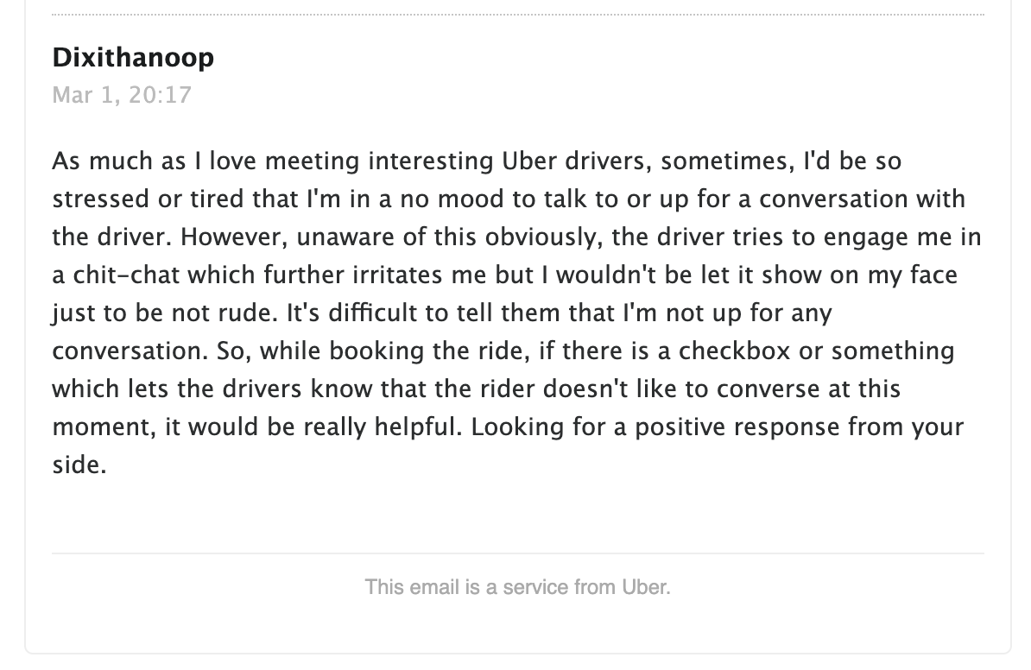Click the phrase 'positive response' in the message
The width and height of the screenshot is (1031, 670).
point(737,427)
